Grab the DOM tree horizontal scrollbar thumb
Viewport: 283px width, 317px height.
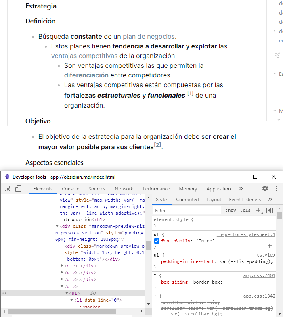pyautogui.click(x=62, y=311)
